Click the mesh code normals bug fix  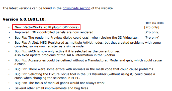click(84, 69)
